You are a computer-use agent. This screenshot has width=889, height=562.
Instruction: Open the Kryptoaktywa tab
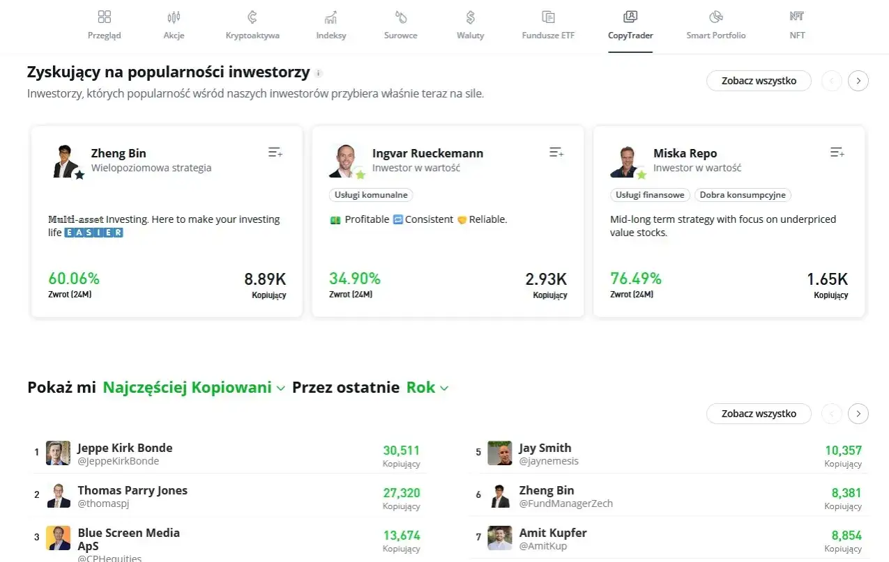pyautogui.click(x=252, y=26)
